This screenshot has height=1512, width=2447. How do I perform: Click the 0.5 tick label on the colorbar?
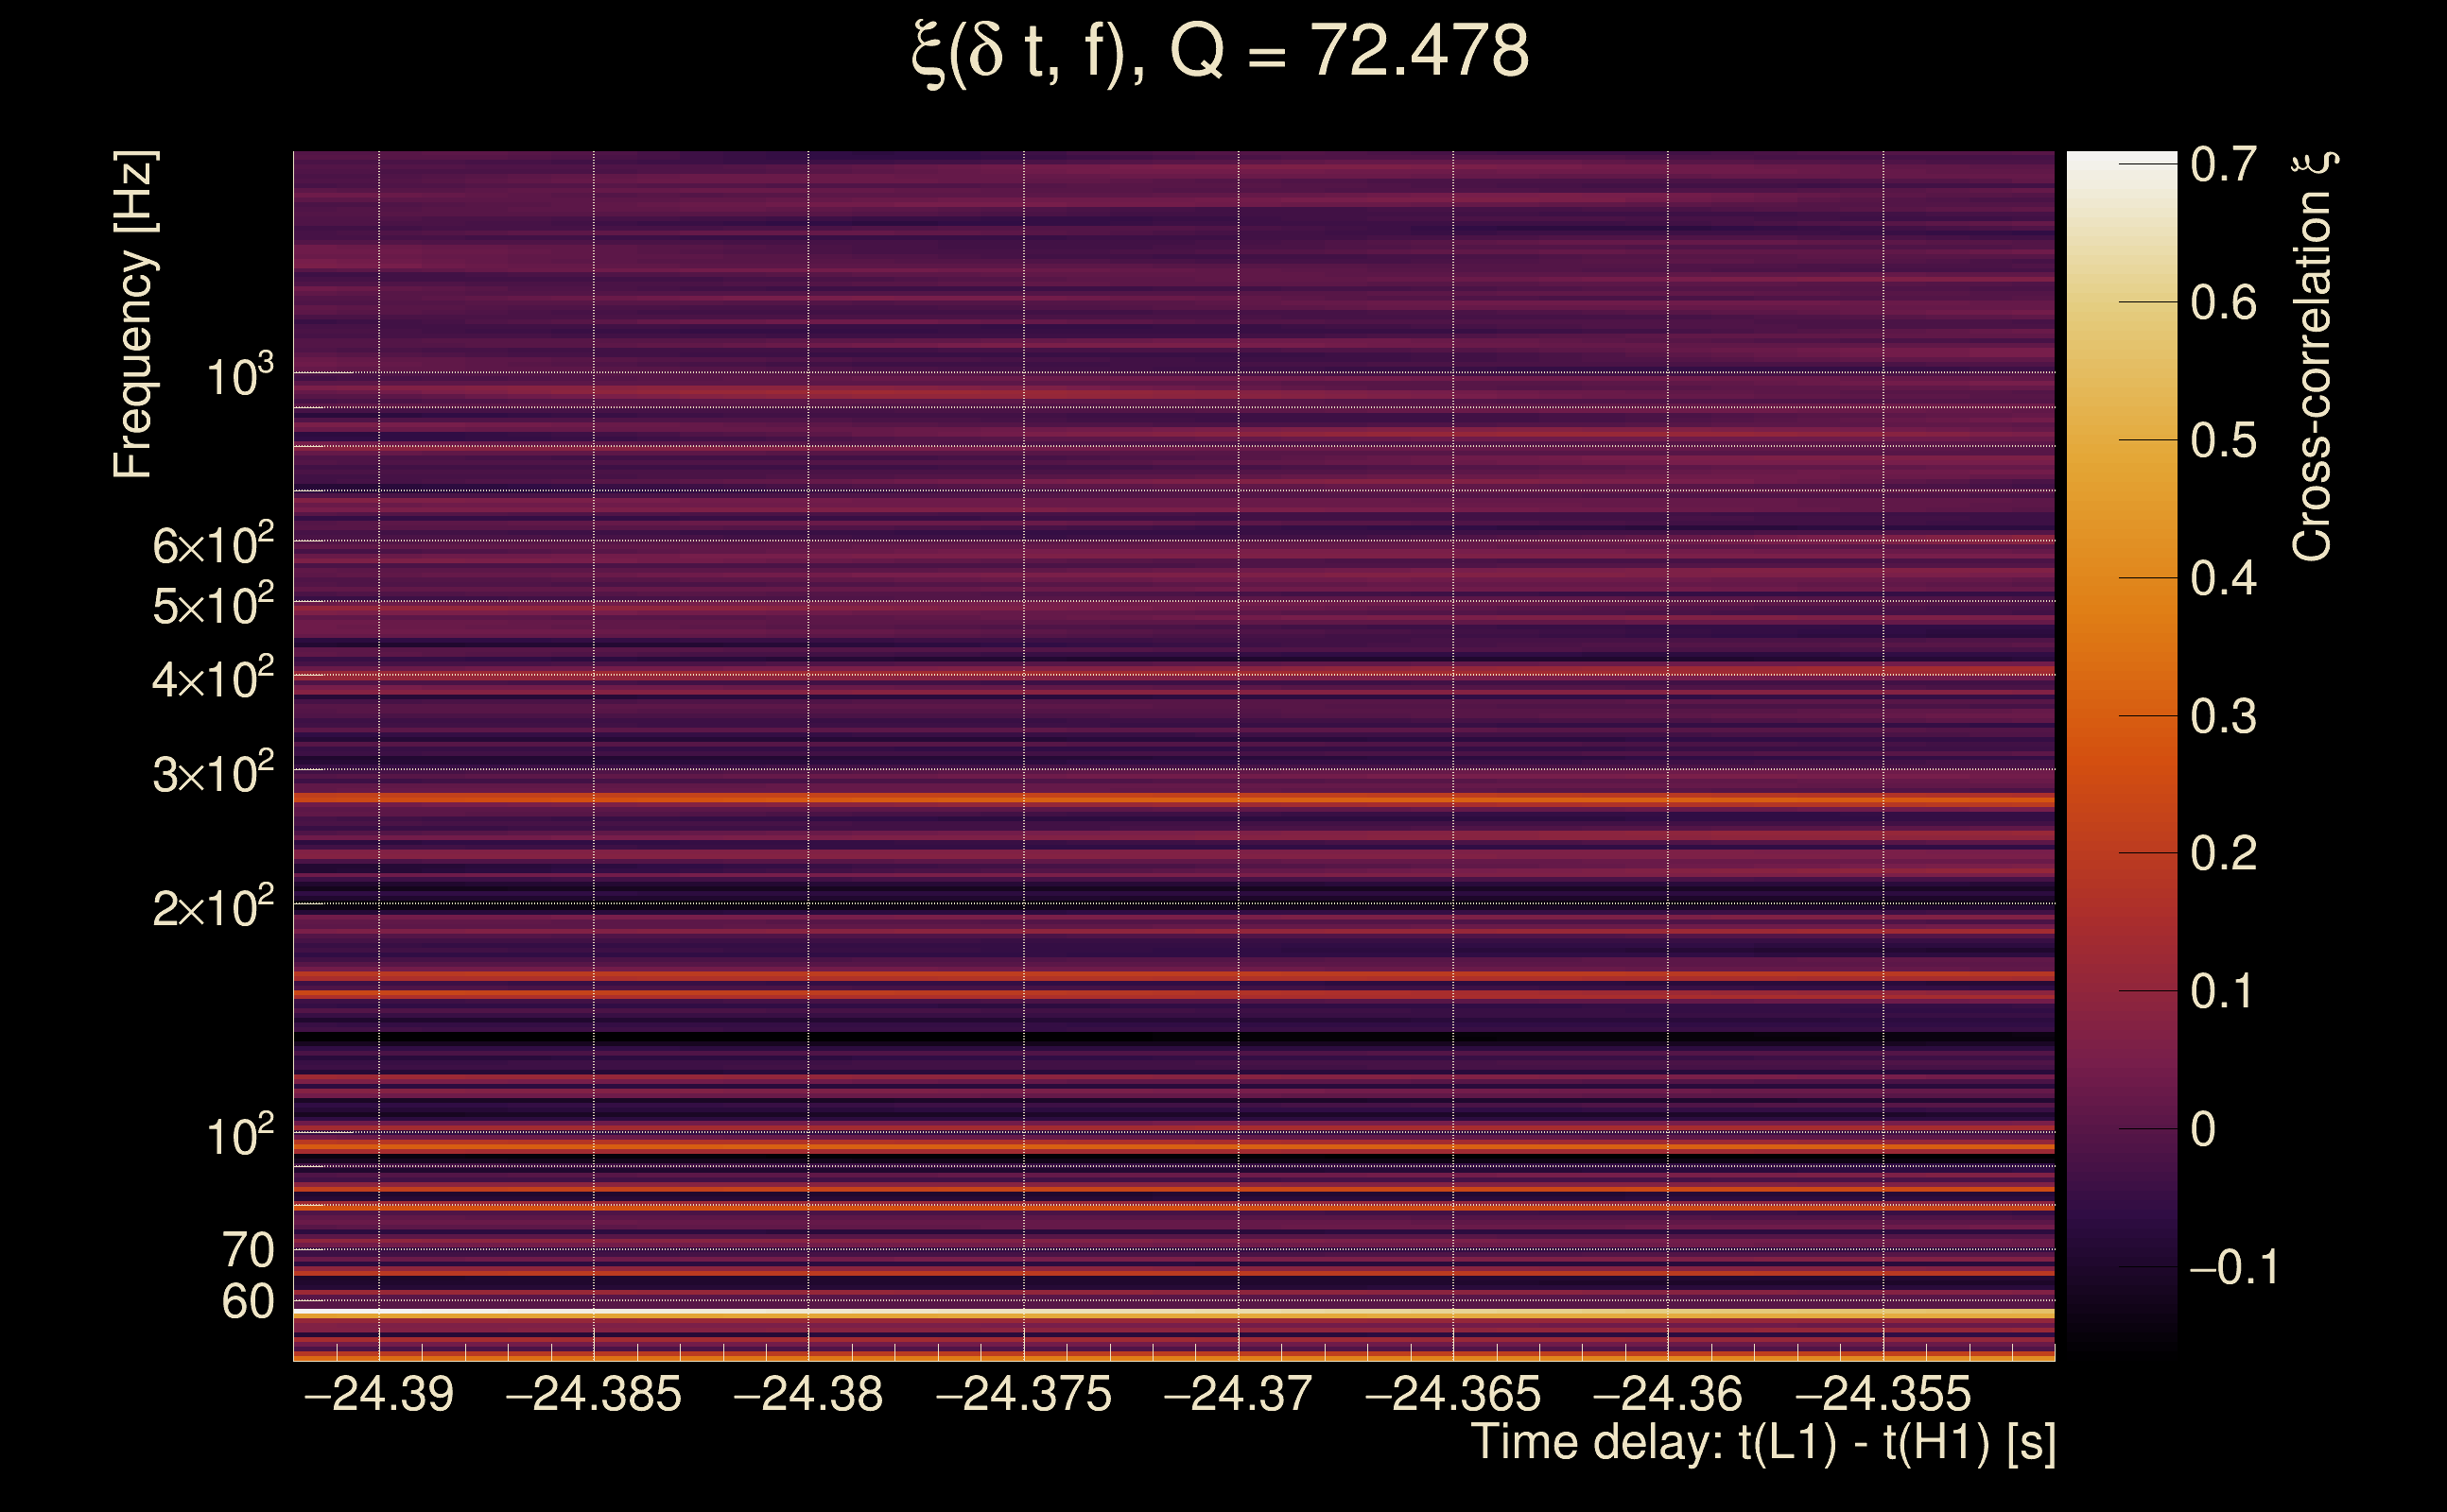coord(2223,441)
